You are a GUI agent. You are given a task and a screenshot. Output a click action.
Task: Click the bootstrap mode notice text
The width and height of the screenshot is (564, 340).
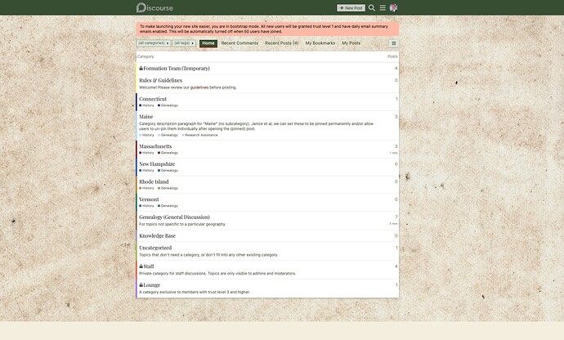pyautogui.click(x=264, y=29)
